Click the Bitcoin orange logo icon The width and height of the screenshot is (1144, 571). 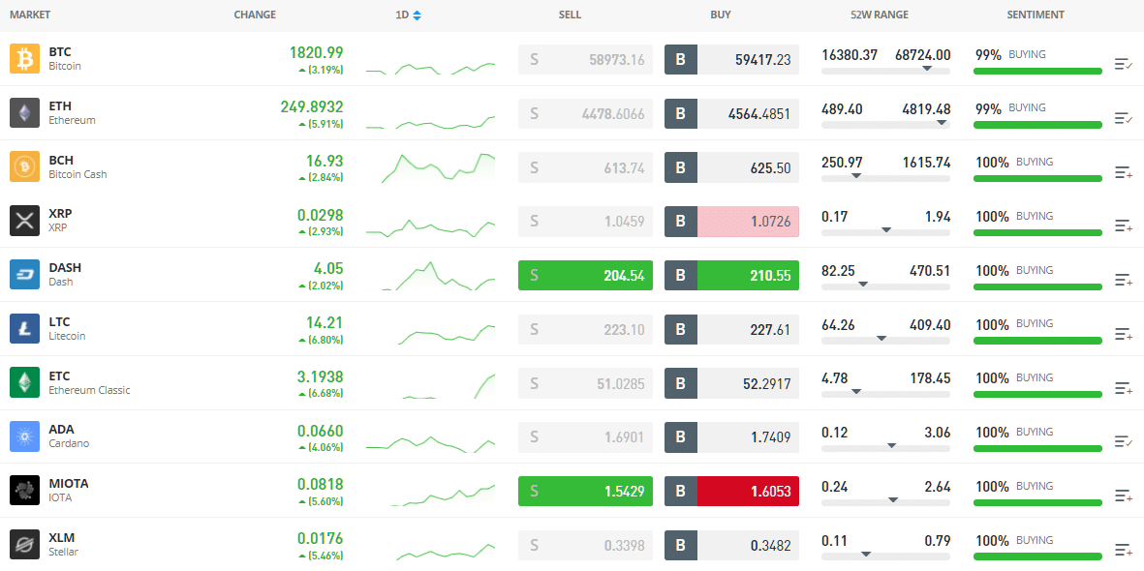point(25,59)
